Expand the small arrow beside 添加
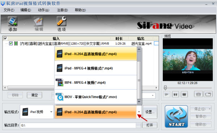 [24, 24]
